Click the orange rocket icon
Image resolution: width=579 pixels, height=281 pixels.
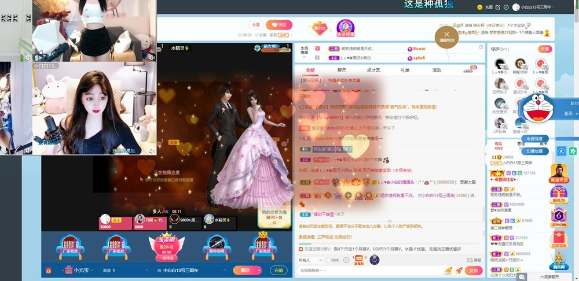[x=448, y=271]
